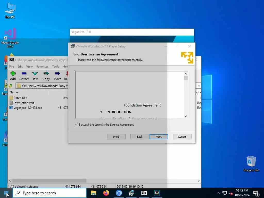Open the Edit menu in 7-Zip
This screenshot has width=264, height=198.
tap(20, 67)
